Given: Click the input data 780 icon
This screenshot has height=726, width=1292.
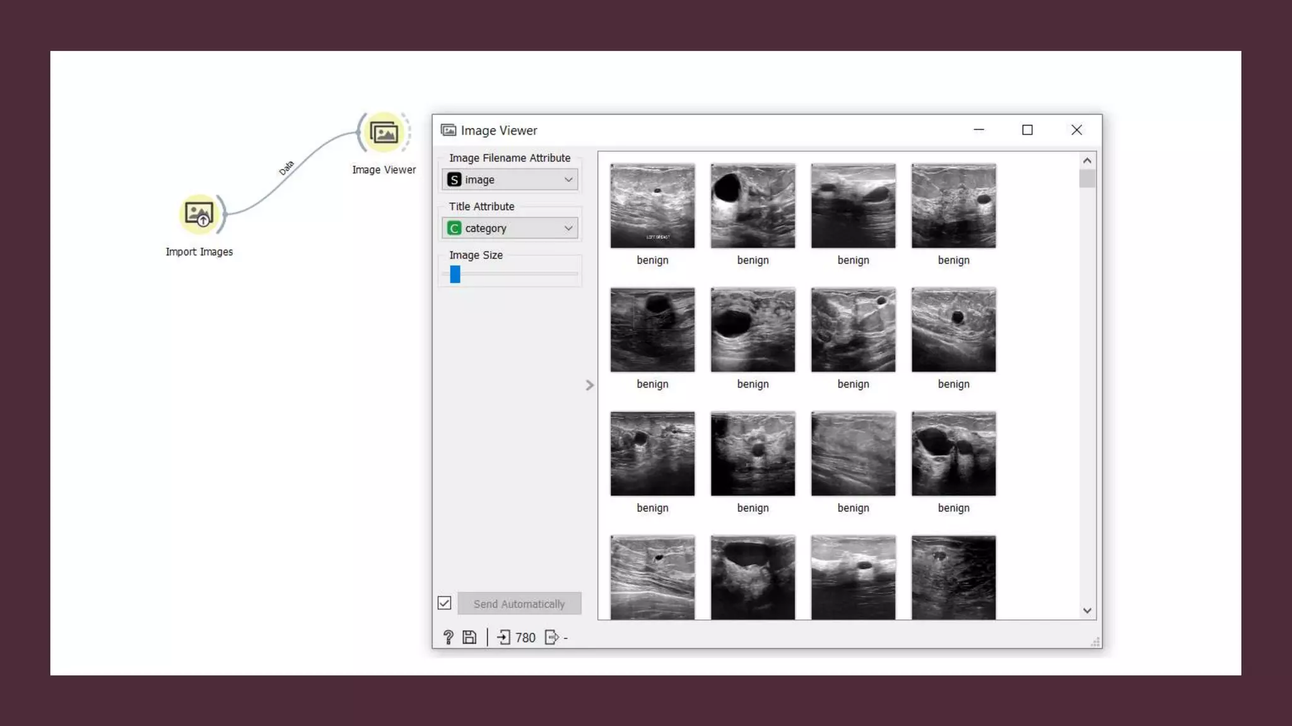Looking at the screenshot, I should pos(503,638).
